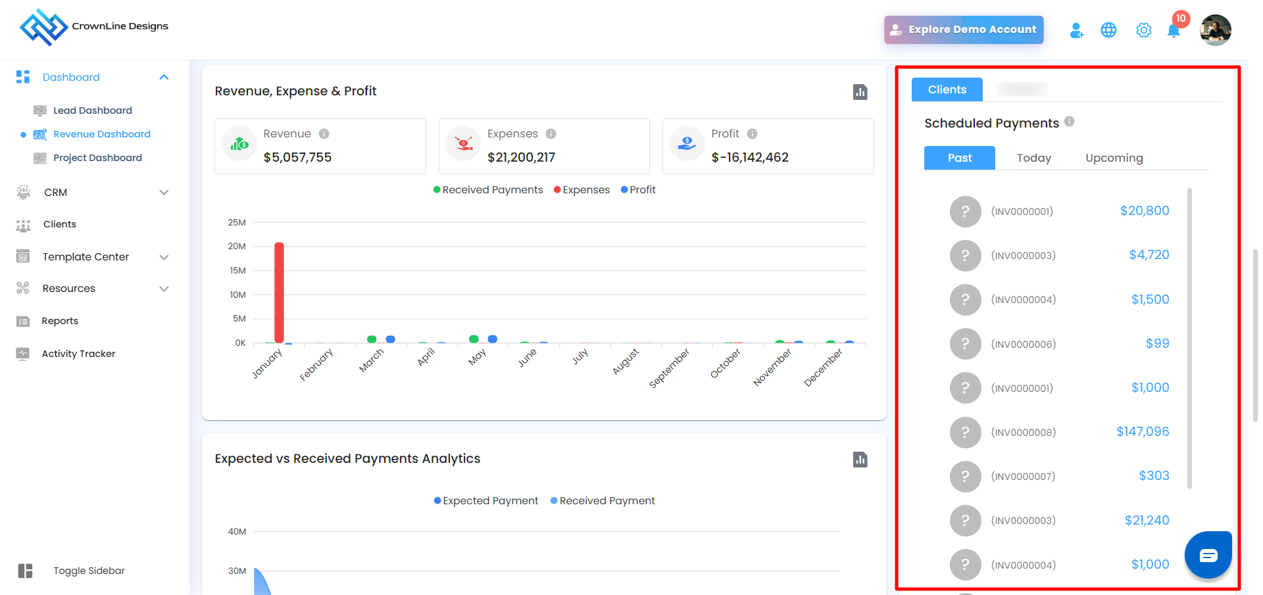Toggle Received Payments legend in revenue chart
The height and width of the screenshot is (595, 1263).
[488, 190]
